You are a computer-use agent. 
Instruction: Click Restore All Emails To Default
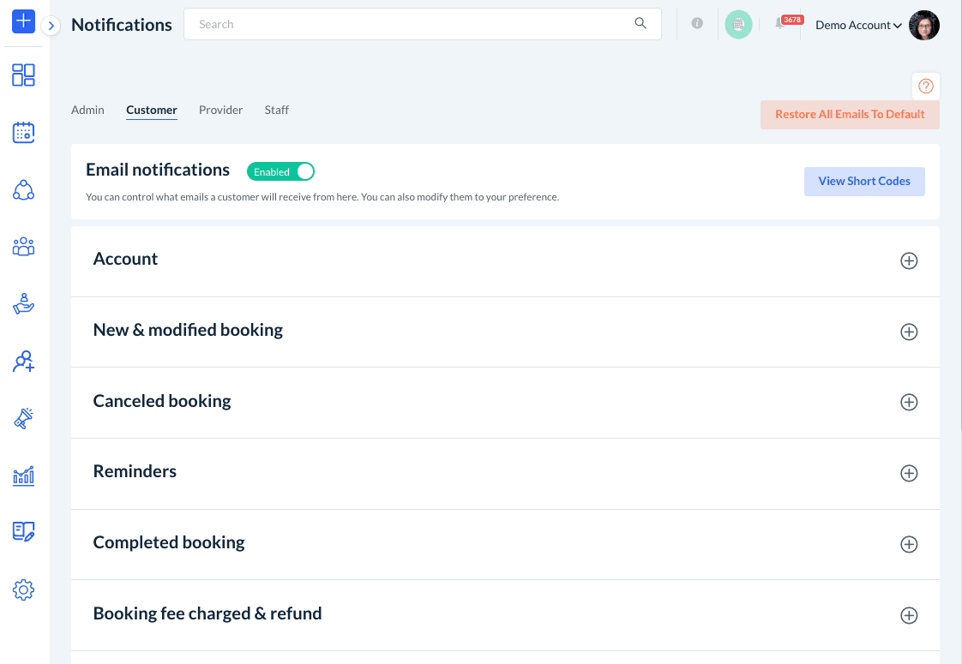[850, 115]
